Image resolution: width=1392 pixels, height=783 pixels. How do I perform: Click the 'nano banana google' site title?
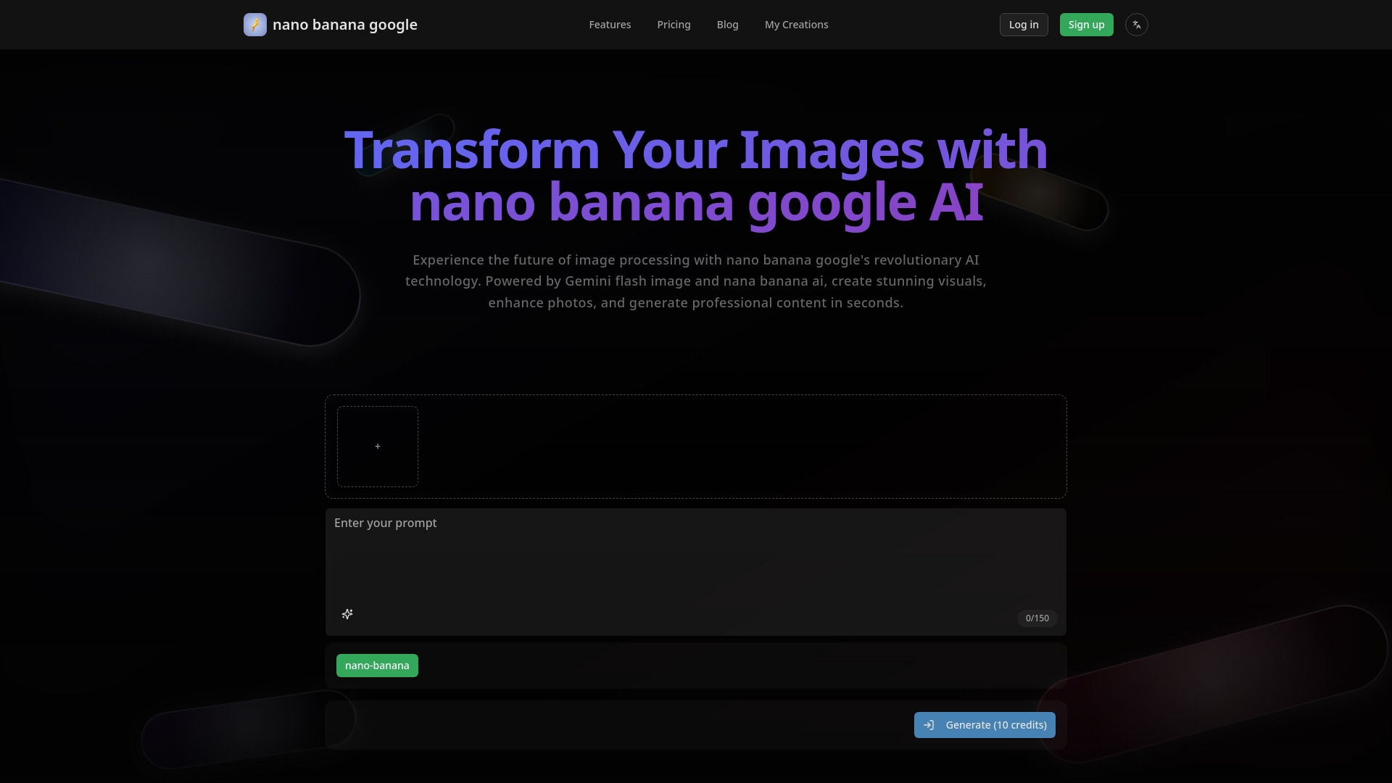(344, 25)
